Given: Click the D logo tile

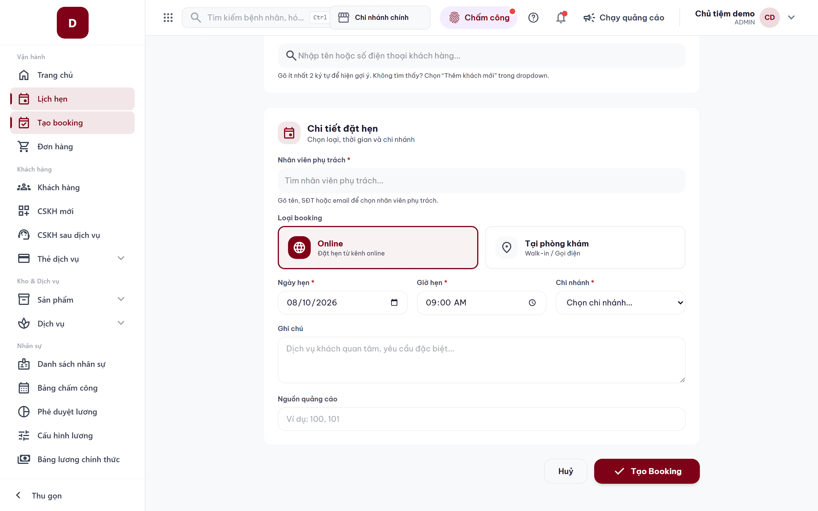Looking at the screenshot, I should 73,23.
